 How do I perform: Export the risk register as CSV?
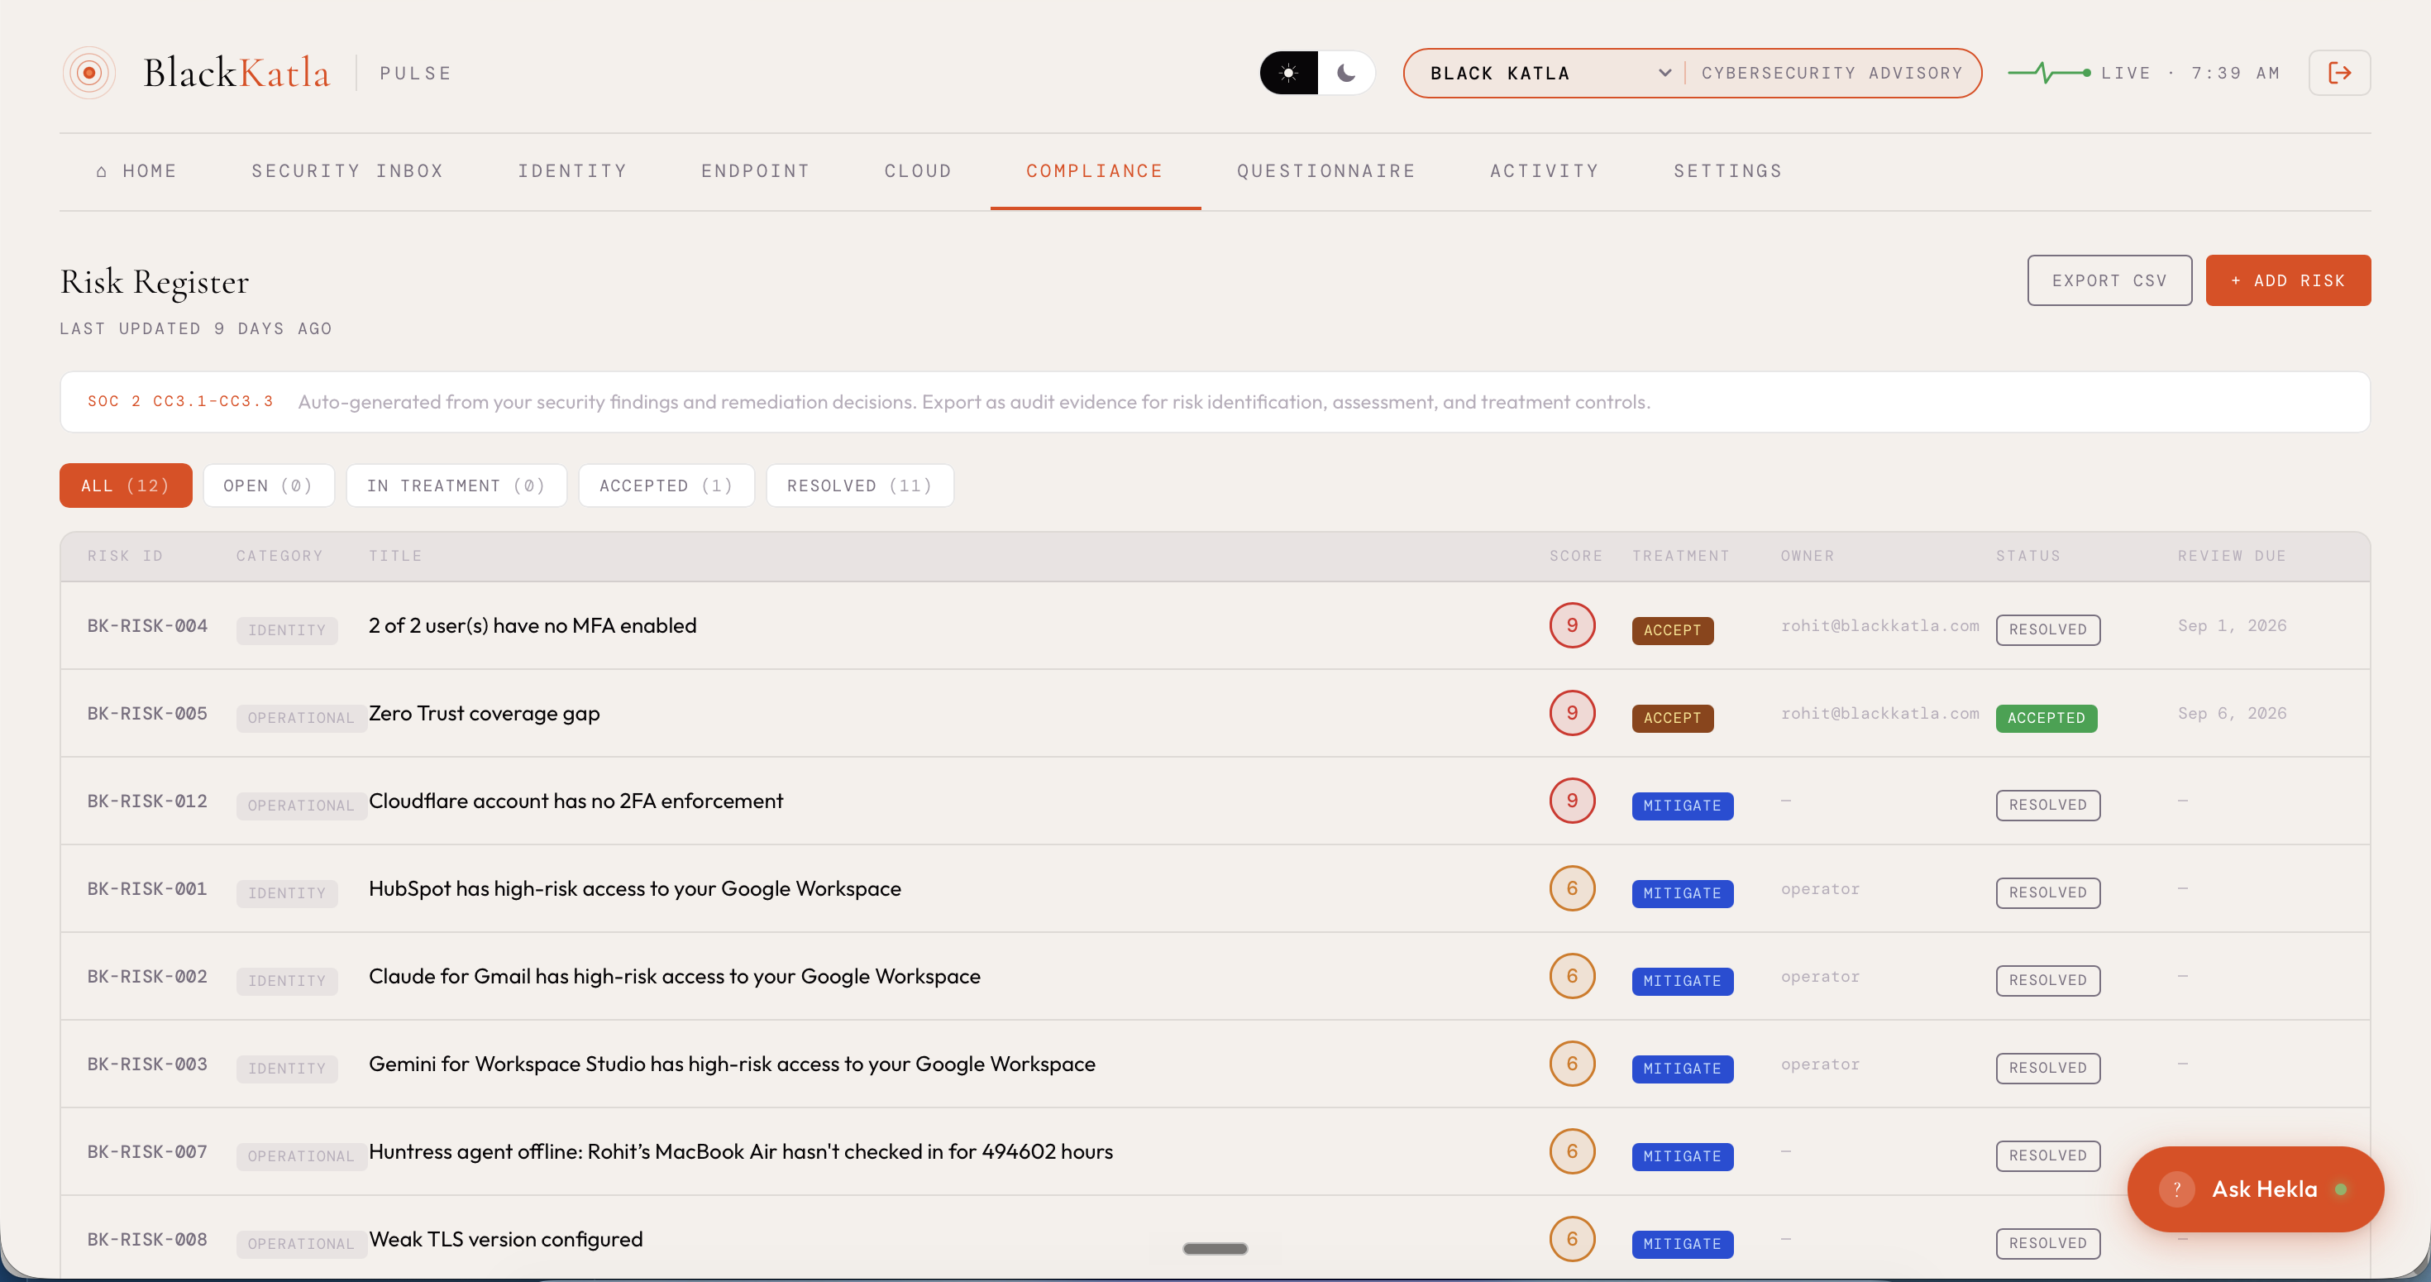click(2109, 280)
